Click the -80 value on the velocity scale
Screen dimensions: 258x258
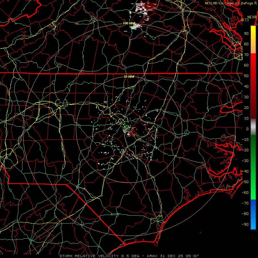245,214
